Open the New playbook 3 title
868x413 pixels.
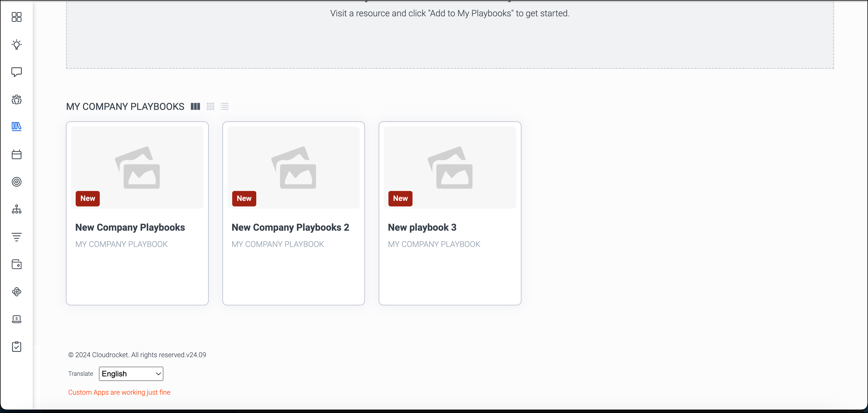tap(422, 227)
